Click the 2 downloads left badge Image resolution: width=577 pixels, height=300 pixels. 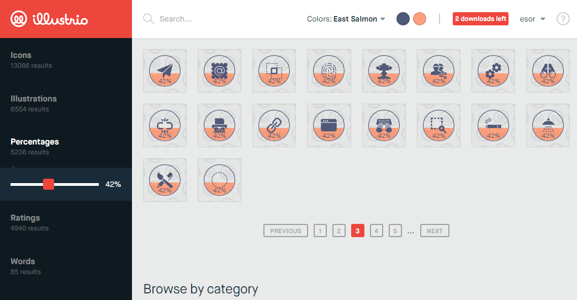click(x=480, y=19)
